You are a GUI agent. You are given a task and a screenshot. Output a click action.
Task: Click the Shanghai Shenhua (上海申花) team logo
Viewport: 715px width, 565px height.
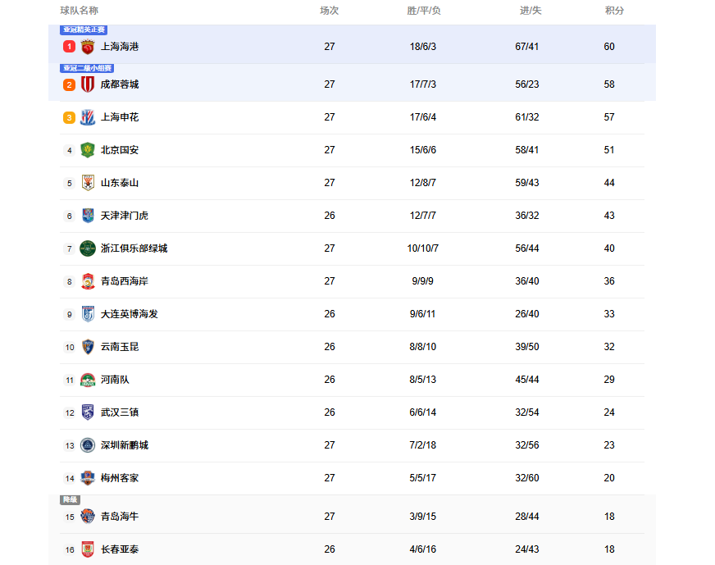coord(88,117)
